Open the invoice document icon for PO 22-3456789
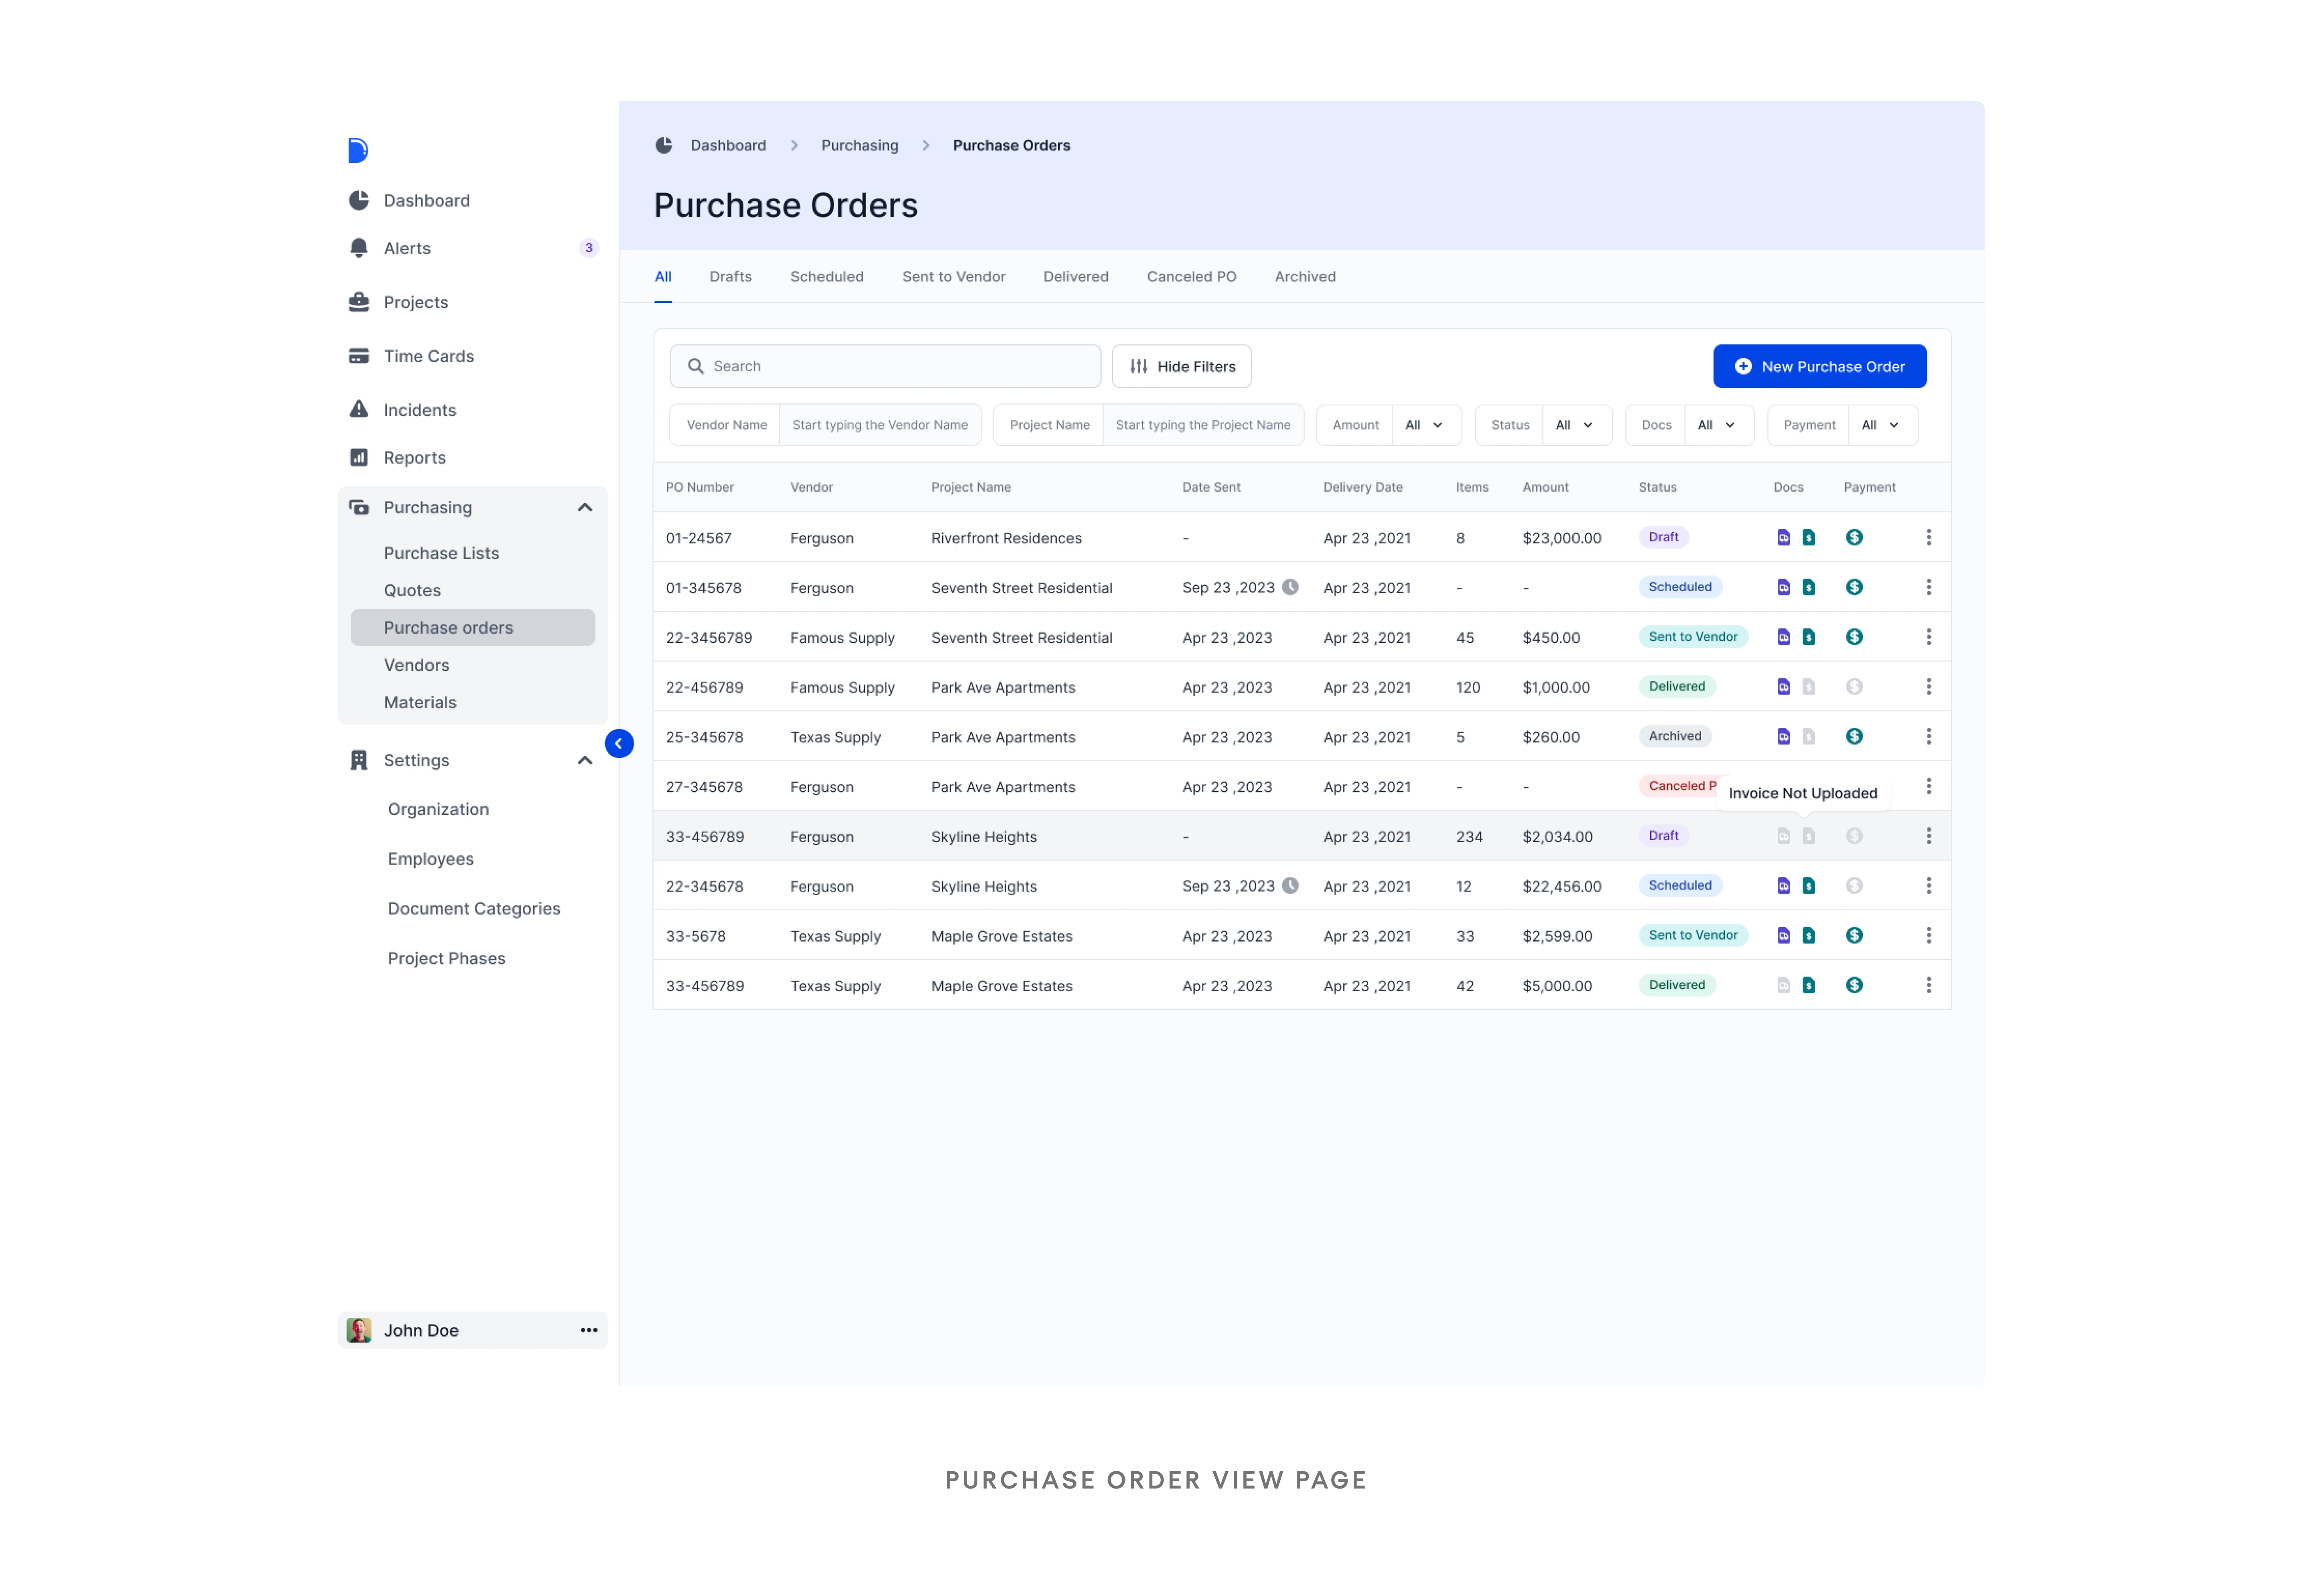 (x=1809, y=637)
